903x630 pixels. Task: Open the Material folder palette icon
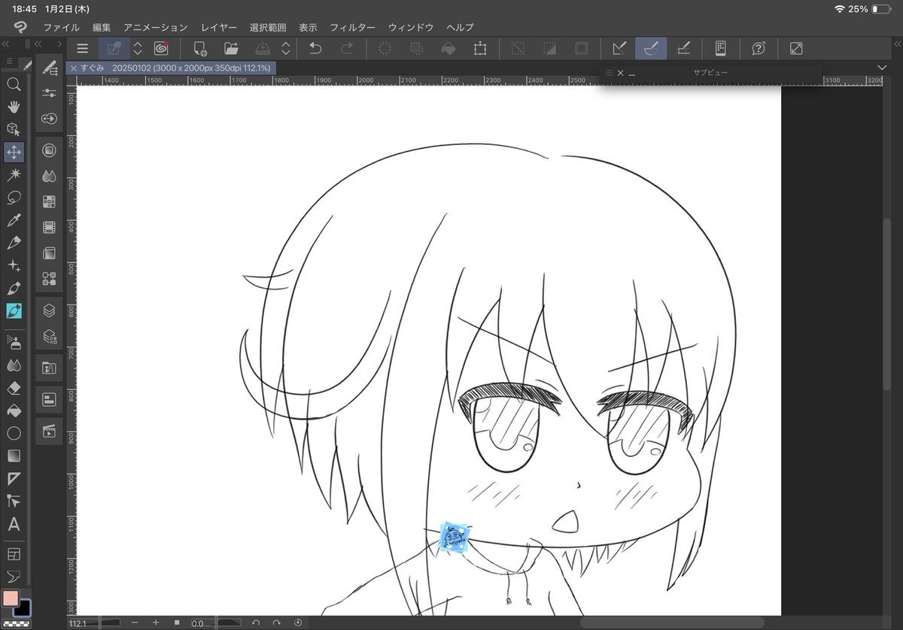point(50,368)
